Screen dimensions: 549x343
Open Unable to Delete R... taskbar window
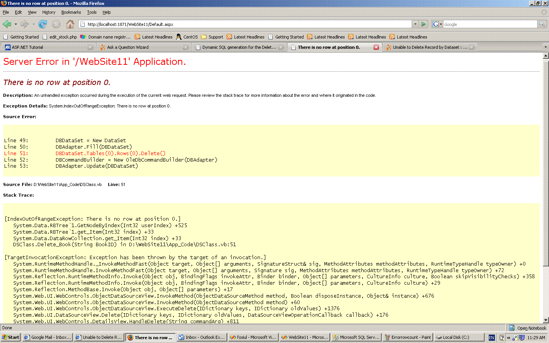coord(99,337)
